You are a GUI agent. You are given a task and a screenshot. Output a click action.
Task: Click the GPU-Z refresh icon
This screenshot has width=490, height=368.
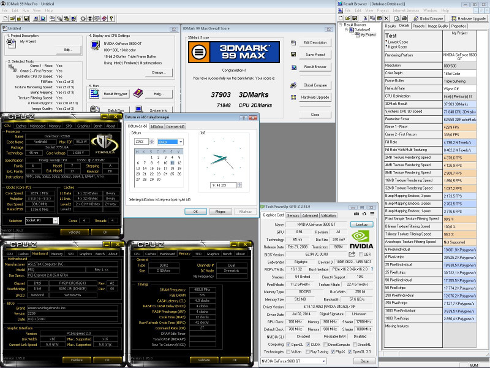pos(364,214)
